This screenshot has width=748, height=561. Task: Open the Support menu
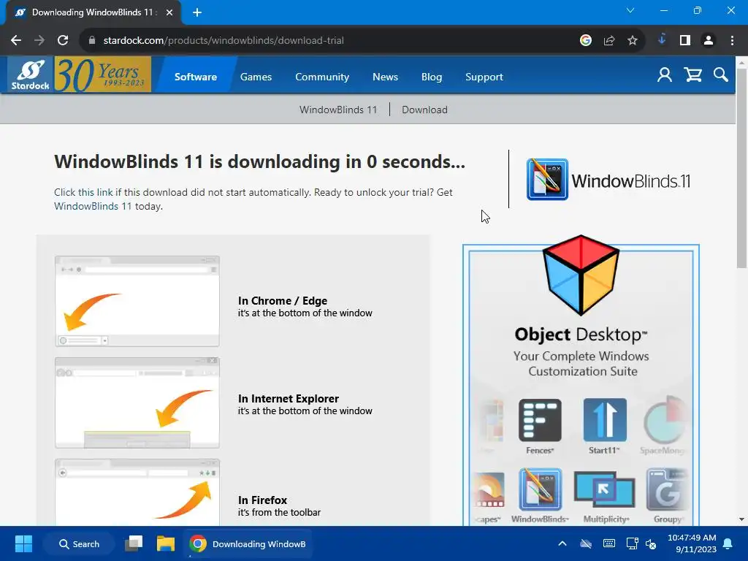point(484,77)
